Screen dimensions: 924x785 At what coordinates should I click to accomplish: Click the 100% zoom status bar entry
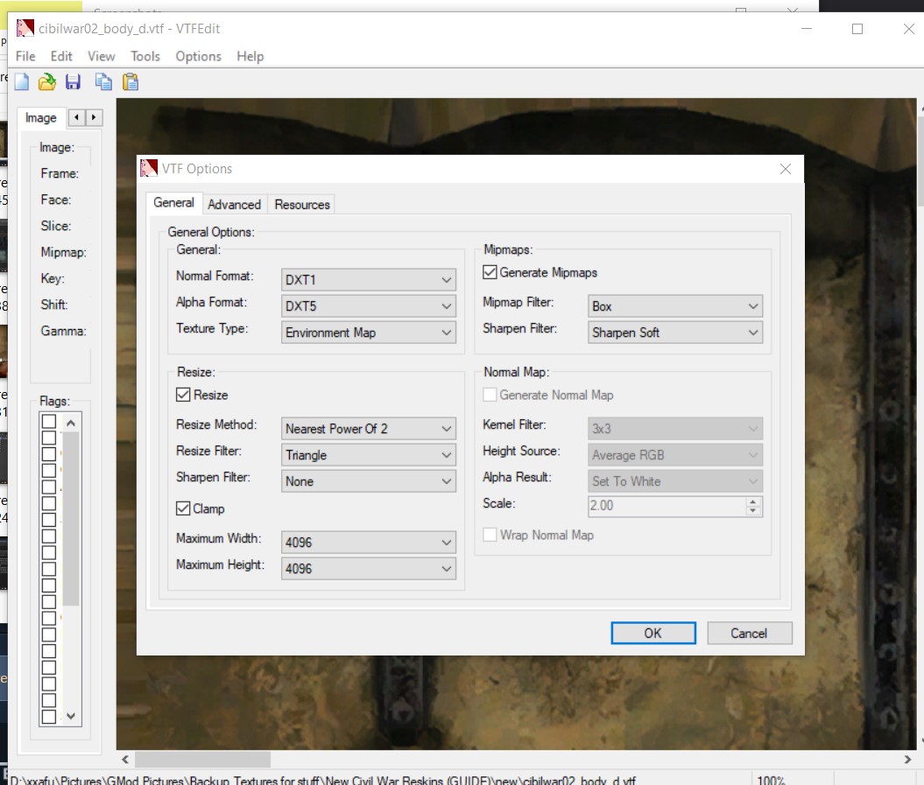click(x=771, y=780)
